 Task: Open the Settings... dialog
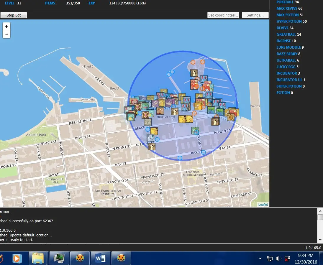click(255, 15)
